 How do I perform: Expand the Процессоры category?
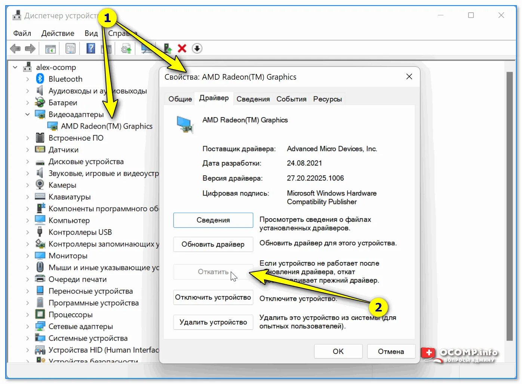(x=27, y=314)
